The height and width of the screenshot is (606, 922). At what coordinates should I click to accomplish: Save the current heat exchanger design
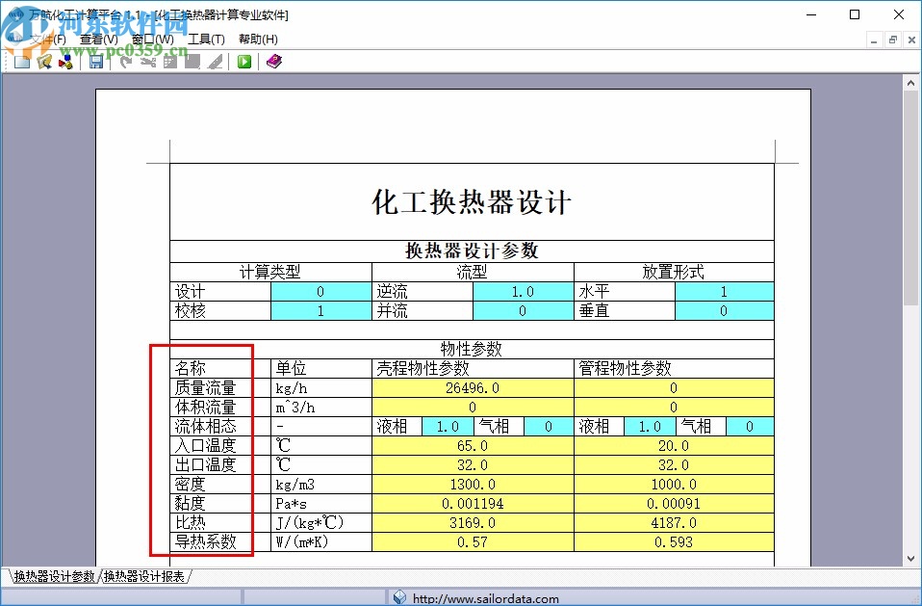click(96, 61)
